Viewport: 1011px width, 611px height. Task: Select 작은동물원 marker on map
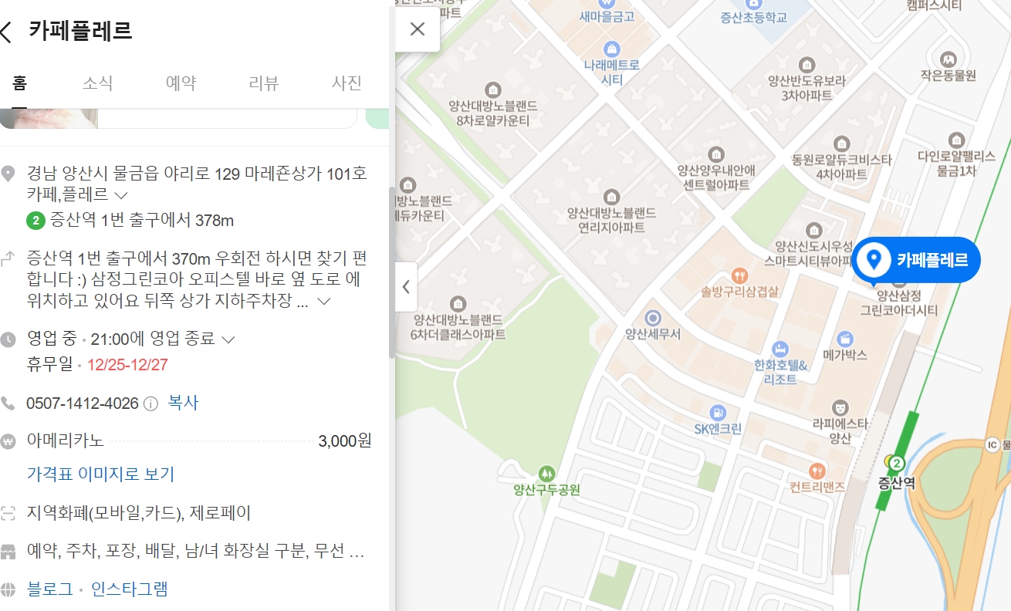pos(948,59)
